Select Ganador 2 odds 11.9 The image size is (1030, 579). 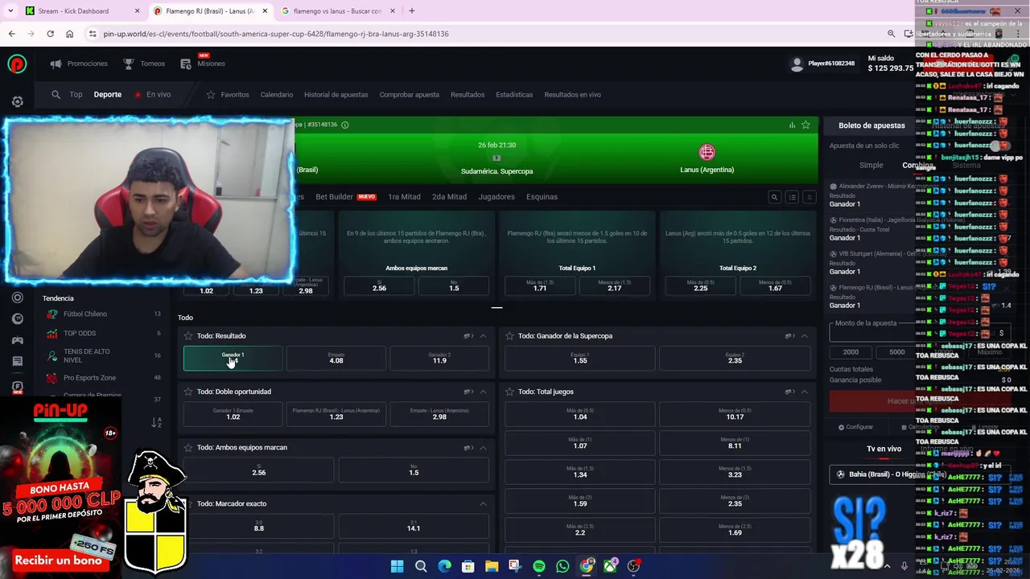pos(439,358)
